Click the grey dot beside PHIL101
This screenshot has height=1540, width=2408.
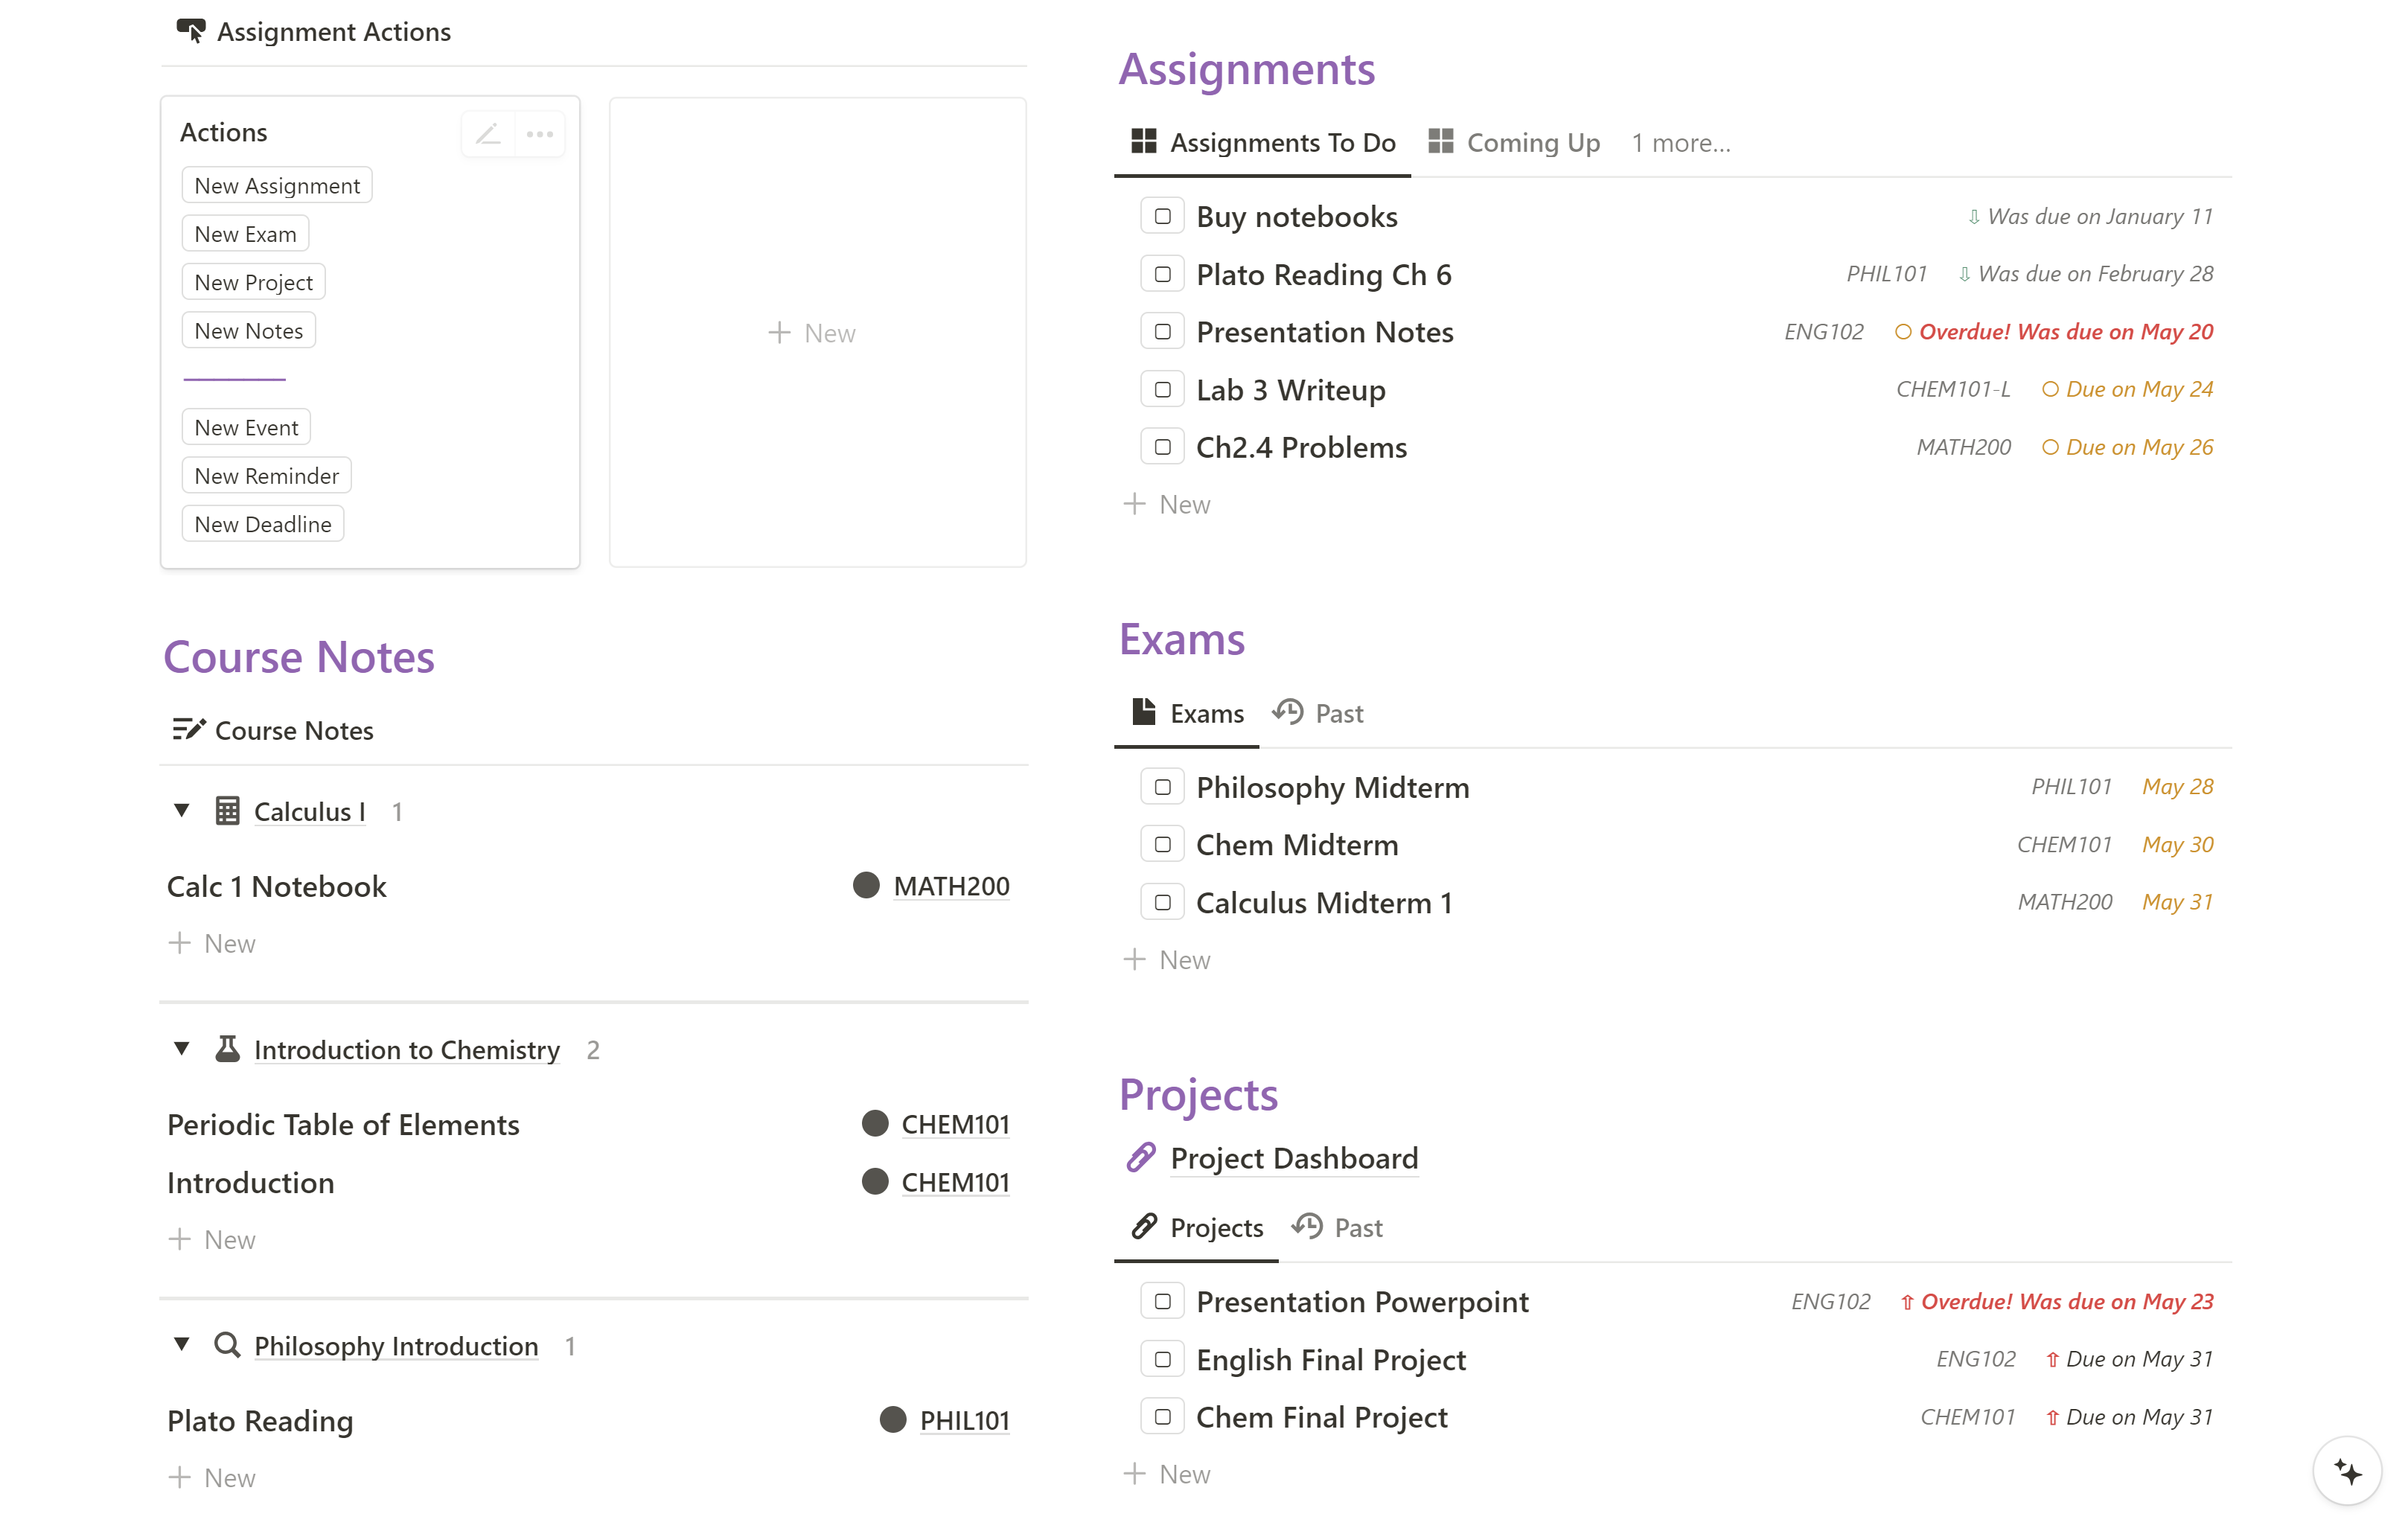(892, 1420)
